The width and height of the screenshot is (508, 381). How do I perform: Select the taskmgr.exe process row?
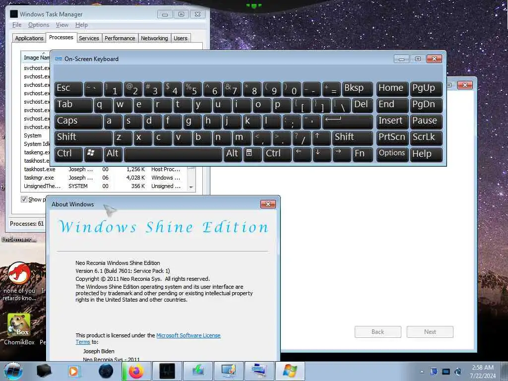[105, 178]
